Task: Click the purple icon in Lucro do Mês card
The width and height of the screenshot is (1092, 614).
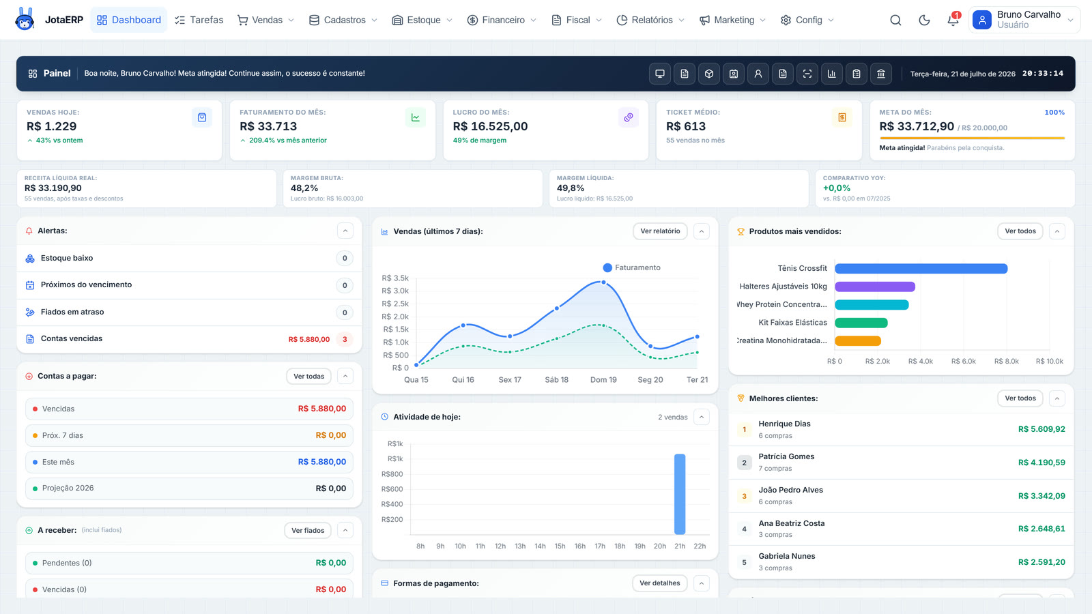Action: (629, 117)
